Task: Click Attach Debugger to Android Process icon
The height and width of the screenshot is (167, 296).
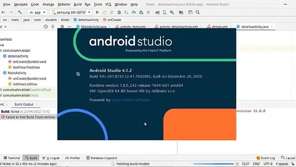Action: (141, 13)
